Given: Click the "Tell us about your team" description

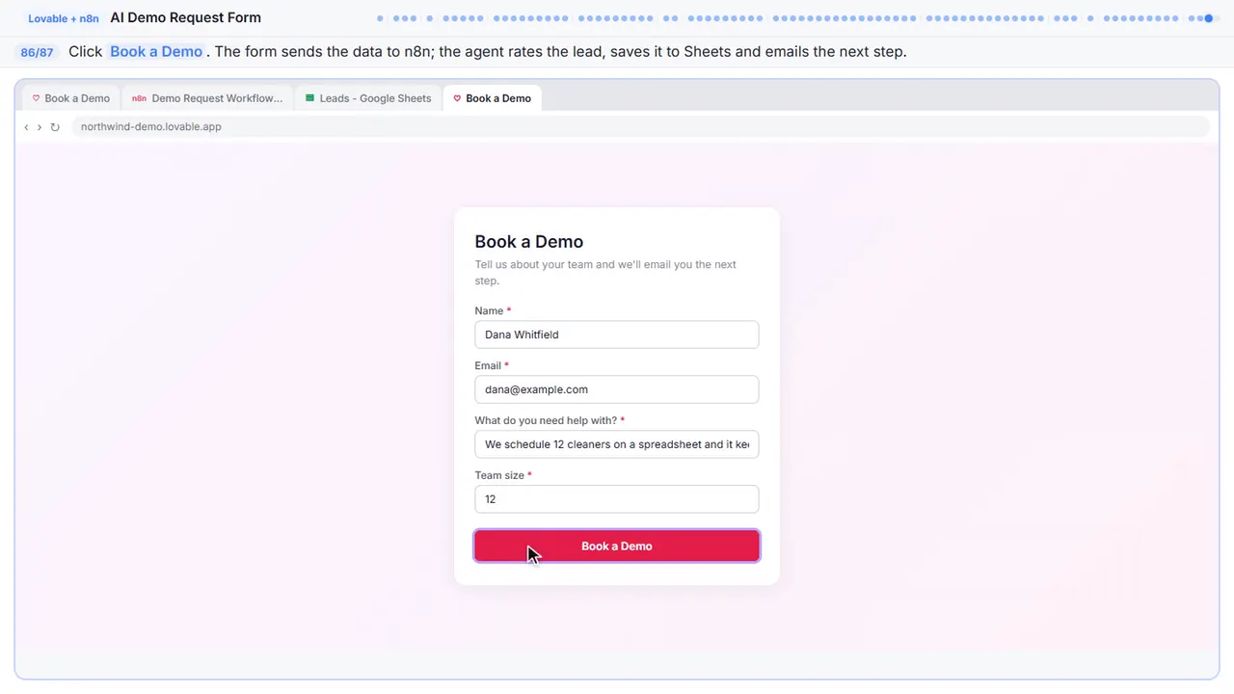Looking at the screenshot, I should click(605, 273).
